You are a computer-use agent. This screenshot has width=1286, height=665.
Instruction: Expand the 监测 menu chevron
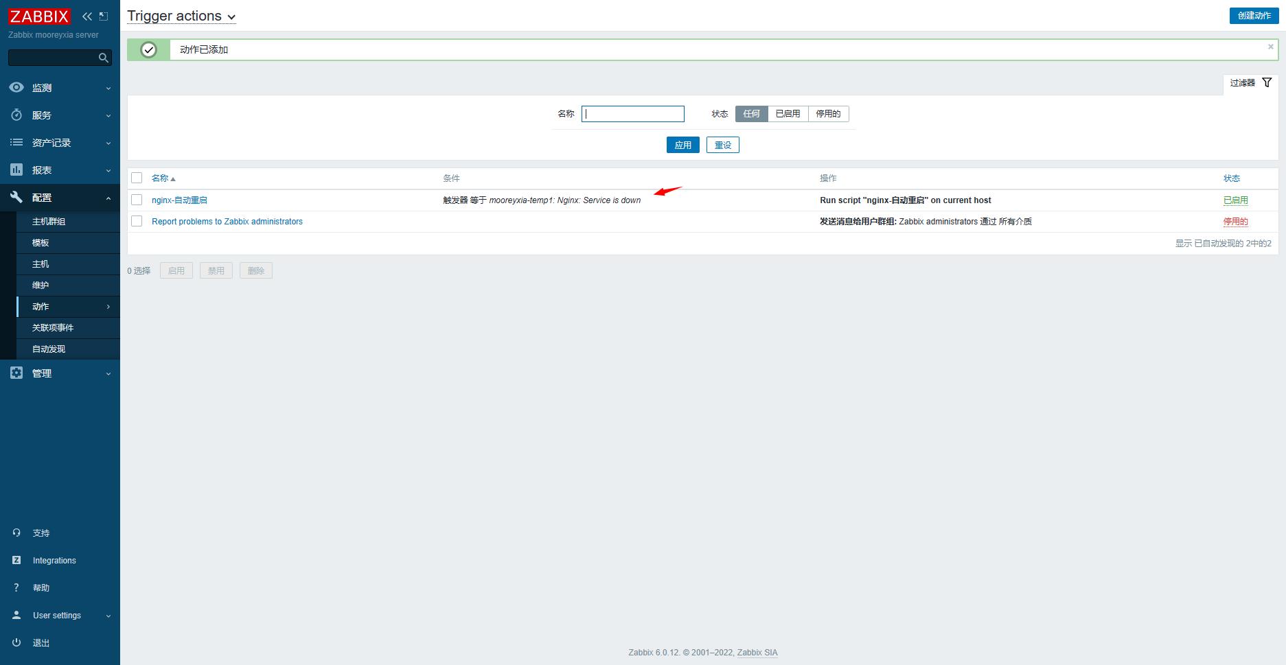(108, 88)
